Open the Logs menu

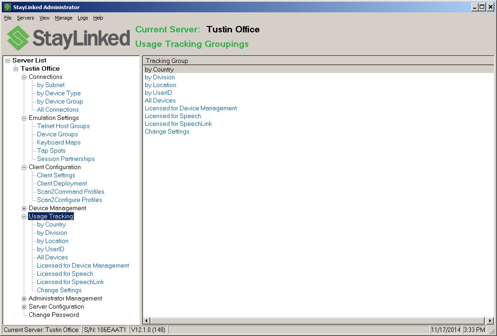coord(83,18)
